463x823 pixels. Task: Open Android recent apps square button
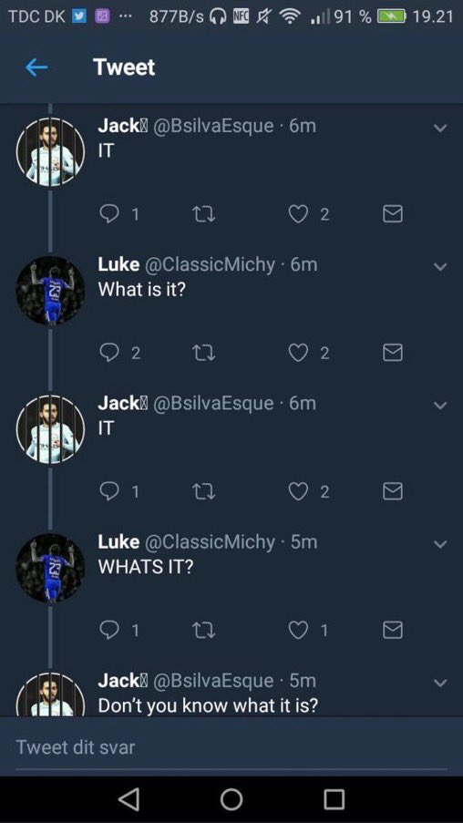334,799
